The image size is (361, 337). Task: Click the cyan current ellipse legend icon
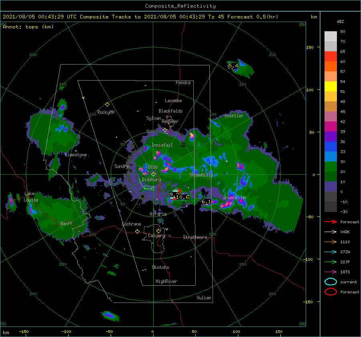(331, 282)
